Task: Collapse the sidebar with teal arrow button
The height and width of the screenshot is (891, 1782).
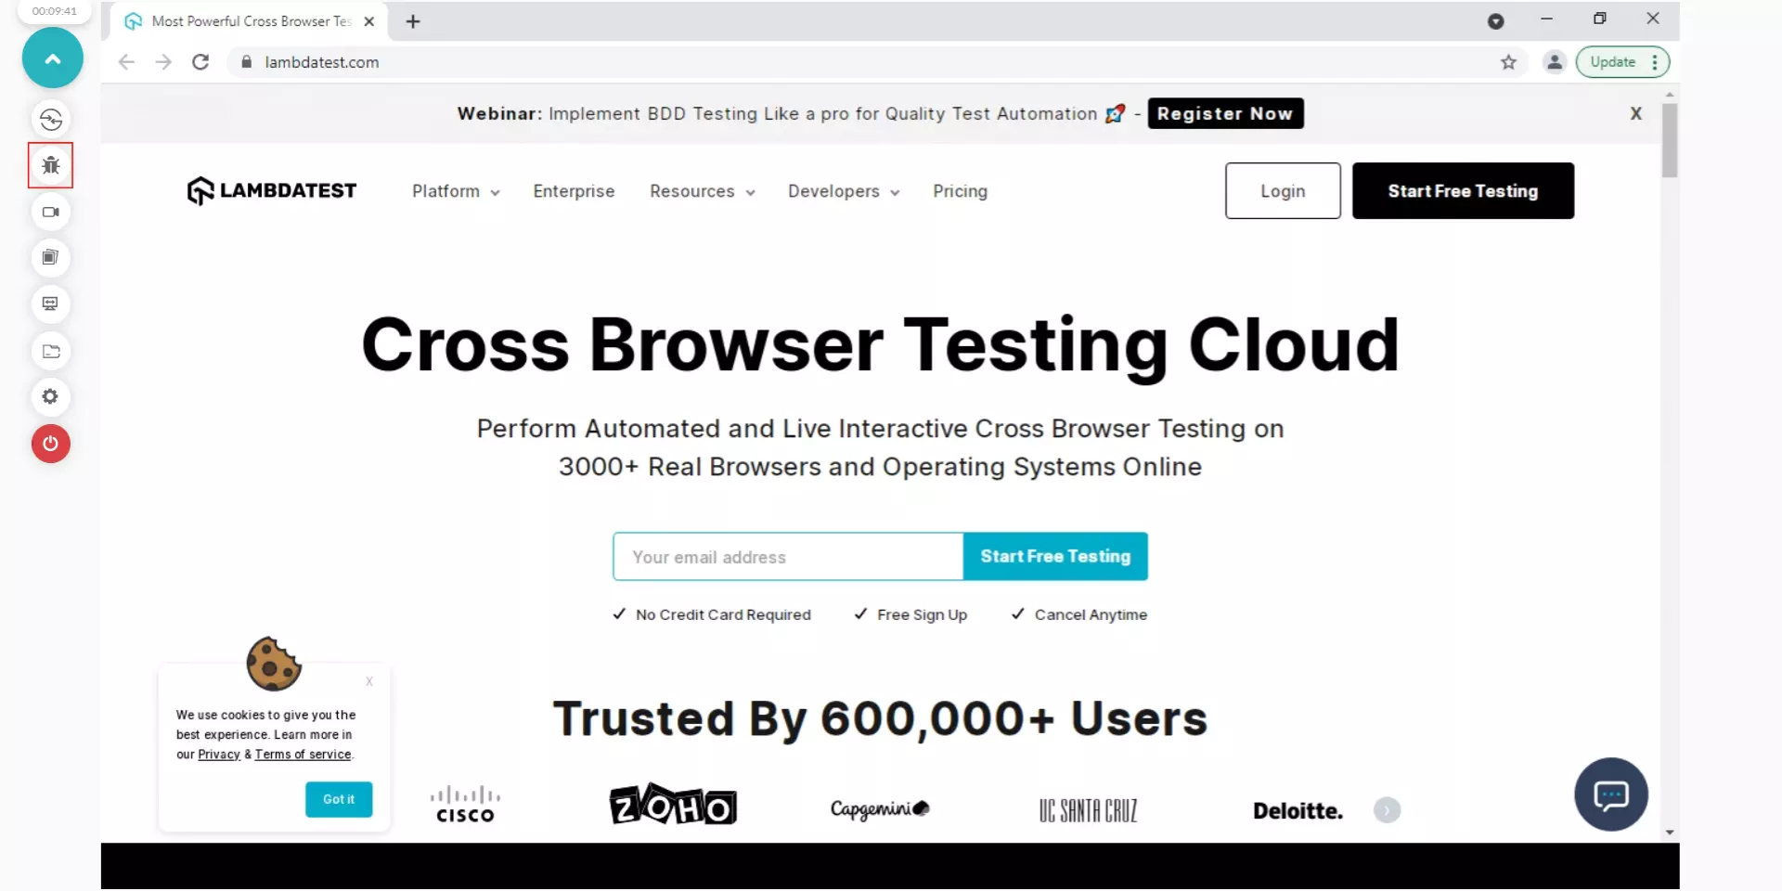Action: pos(53,58)
